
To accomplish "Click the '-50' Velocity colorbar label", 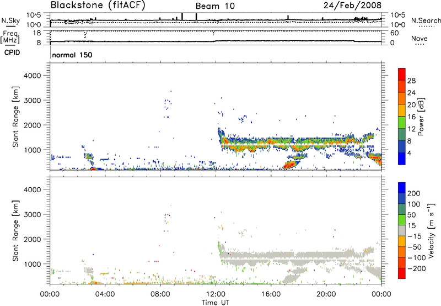I will coord(414,247).
